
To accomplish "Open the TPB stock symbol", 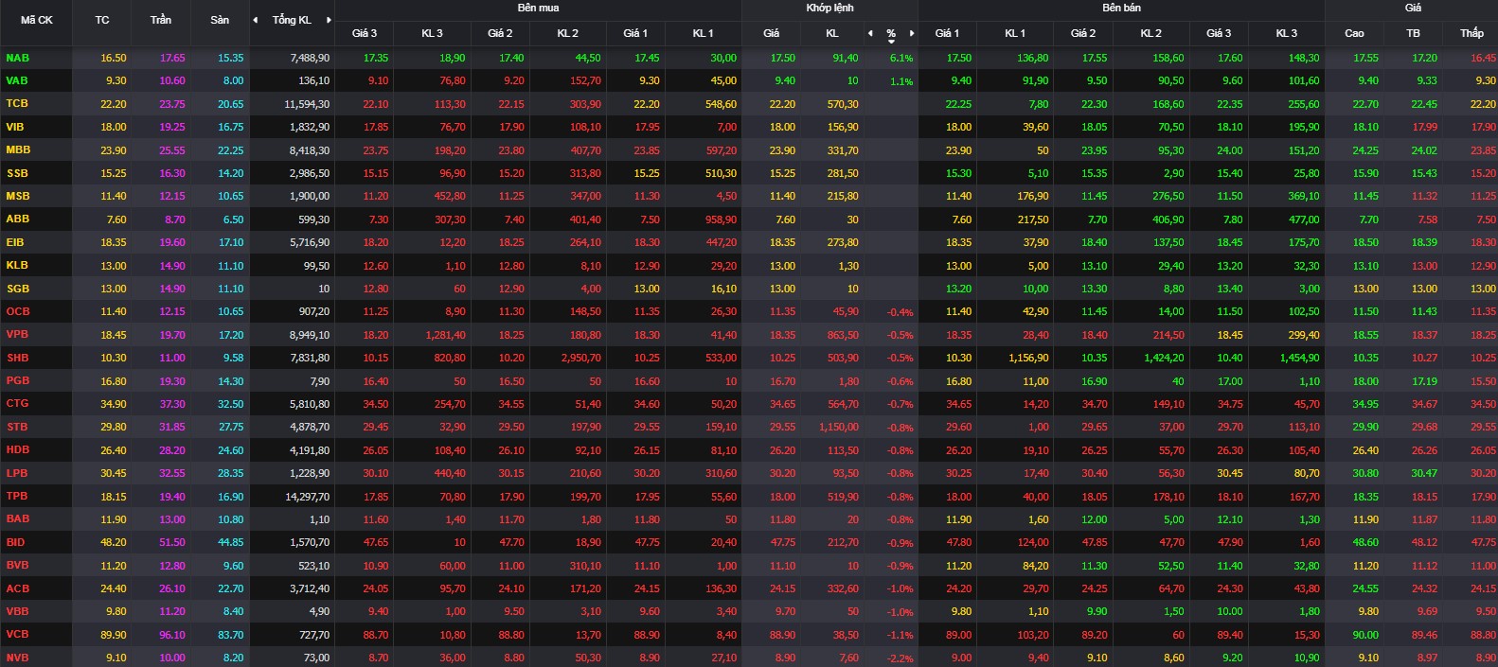I will 17,496.
